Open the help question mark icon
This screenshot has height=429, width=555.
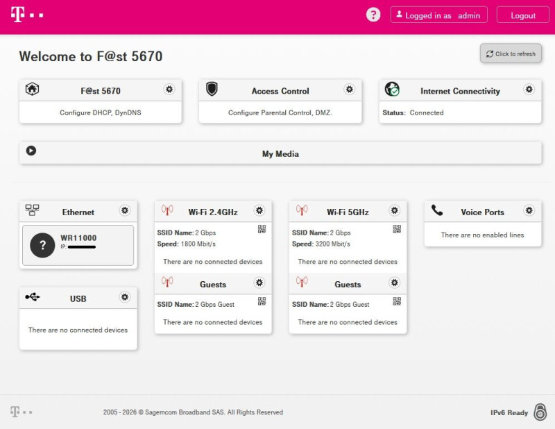click(373, 15)
